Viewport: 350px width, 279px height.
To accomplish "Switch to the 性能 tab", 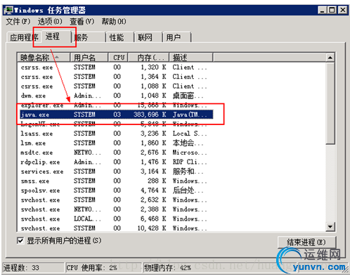I will 119,37.
